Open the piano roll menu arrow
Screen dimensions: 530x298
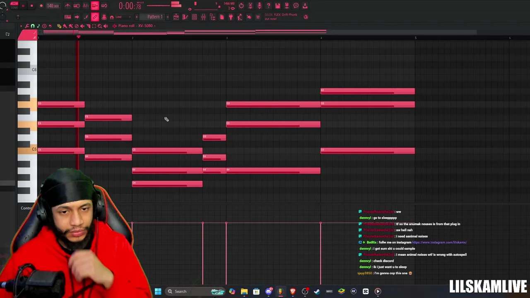coord(21,26)
